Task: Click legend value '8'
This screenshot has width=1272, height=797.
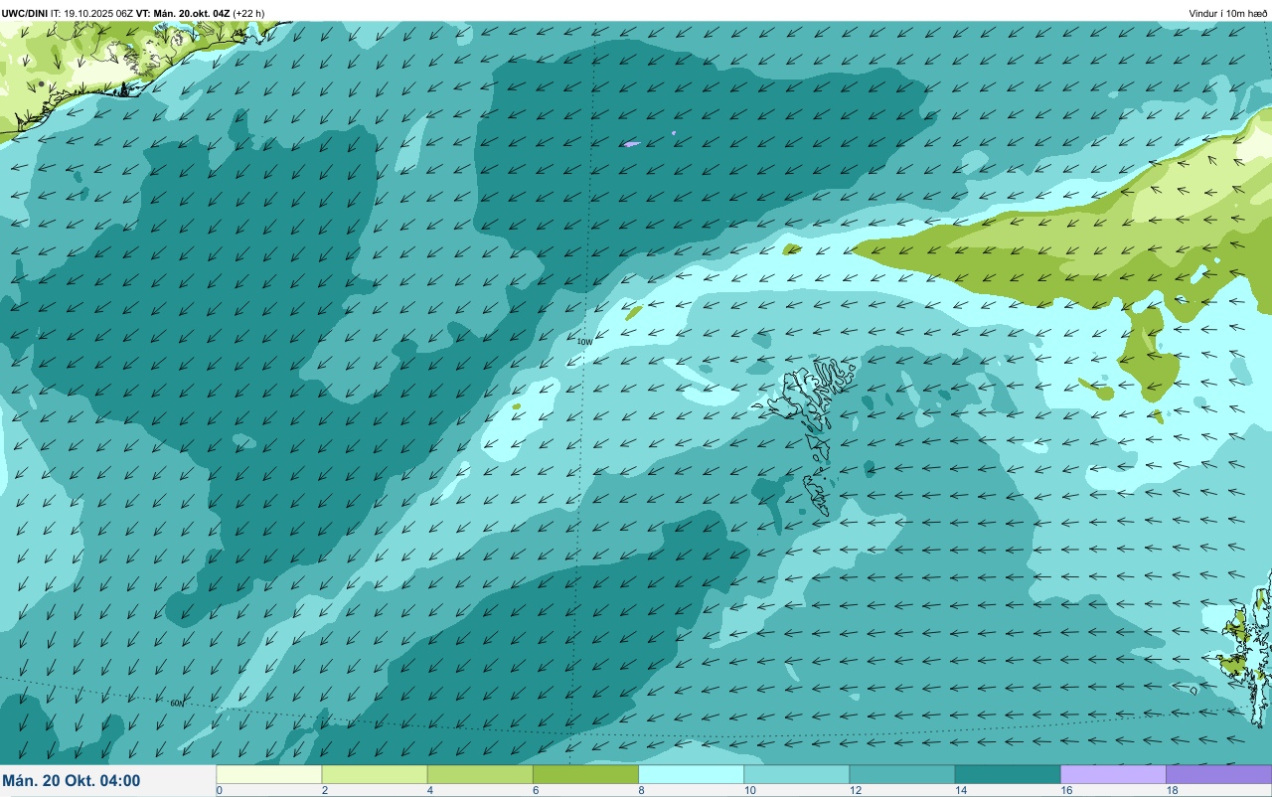Action: click(x=641, y=790)
